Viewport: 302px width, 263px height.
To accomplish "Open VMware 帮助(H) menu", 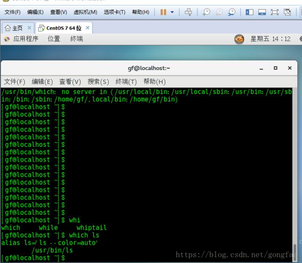I will coord(141,12).
